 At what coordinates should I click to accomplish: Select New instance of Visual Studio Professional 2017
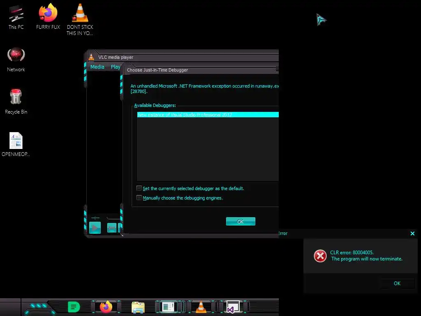tap(208, 115)
